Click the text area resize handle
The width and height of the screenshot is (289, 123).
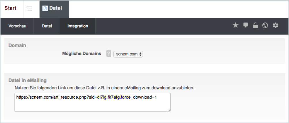tap(169, 109)
